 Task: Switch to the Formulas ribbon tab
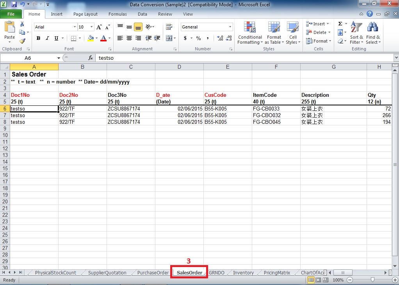(118, 14)
